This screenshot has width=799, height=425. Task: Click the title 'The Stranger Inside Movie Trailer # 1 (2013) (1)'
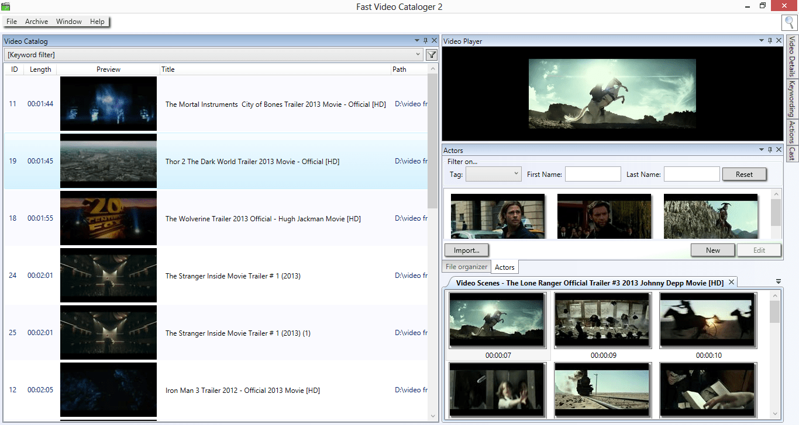pos(238,333)
